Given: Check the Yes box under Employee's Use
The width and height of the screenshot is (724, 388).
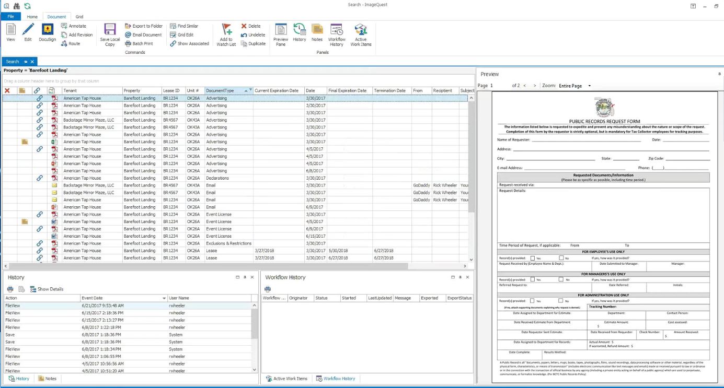Looking at the screenshot, I should [x=533, y=258].
